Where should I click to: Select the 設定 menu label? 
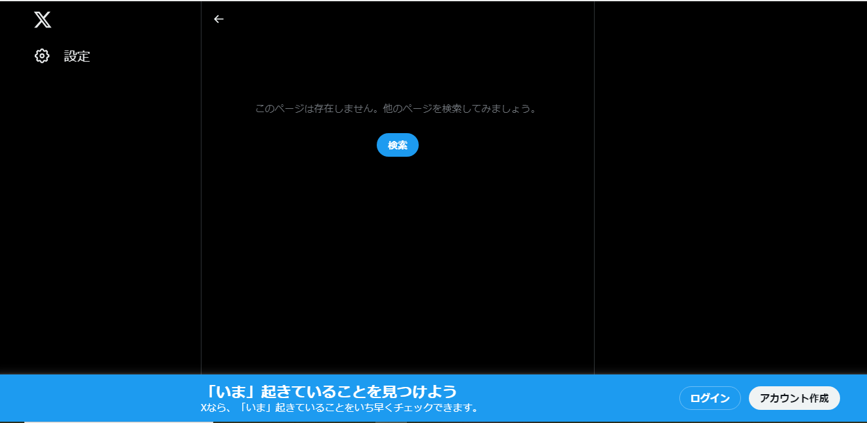click(x=77, y=56)
